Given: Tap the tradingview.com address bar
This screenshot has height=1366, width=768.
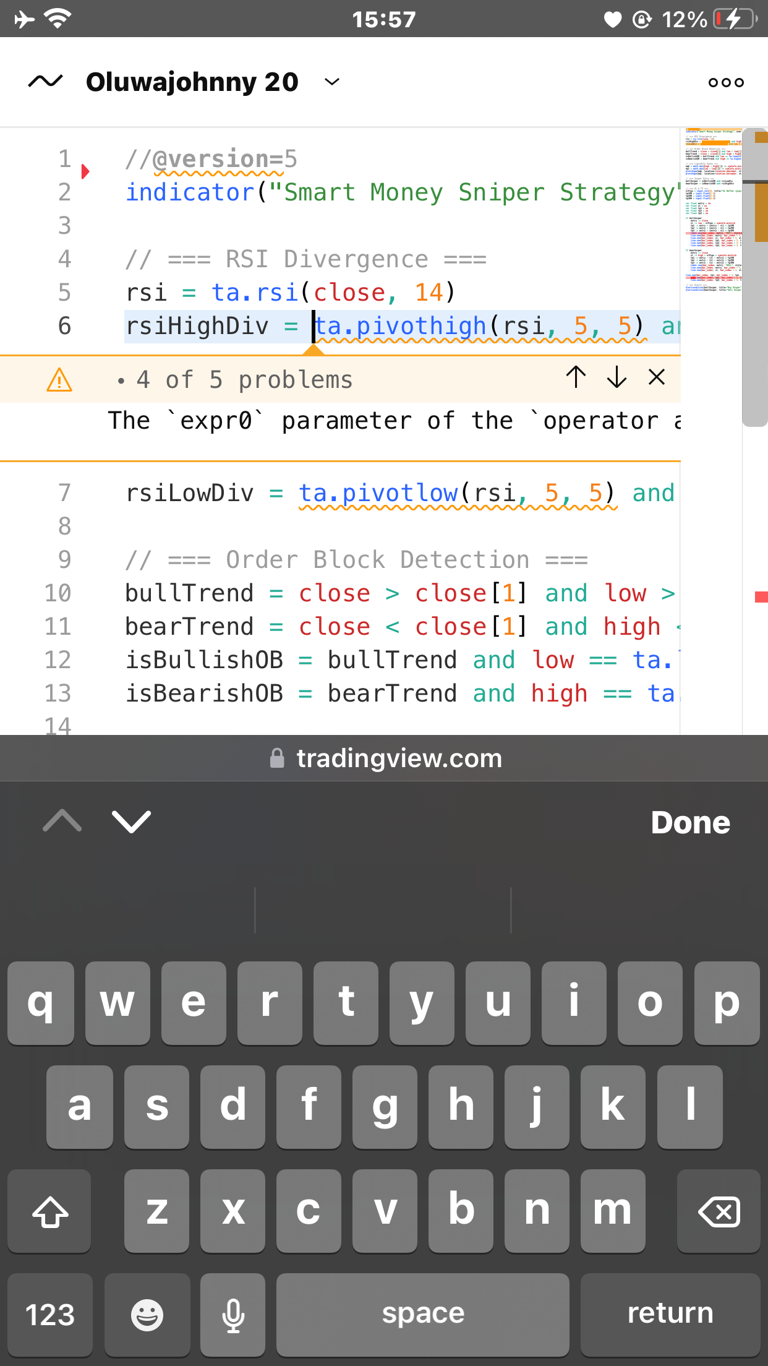Looking at the screenshot, I should [x=386, y=758].
